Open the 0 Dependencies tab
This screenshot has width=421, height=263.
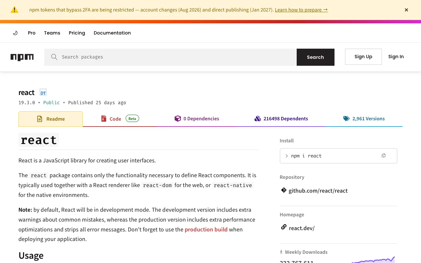(197, 119)
